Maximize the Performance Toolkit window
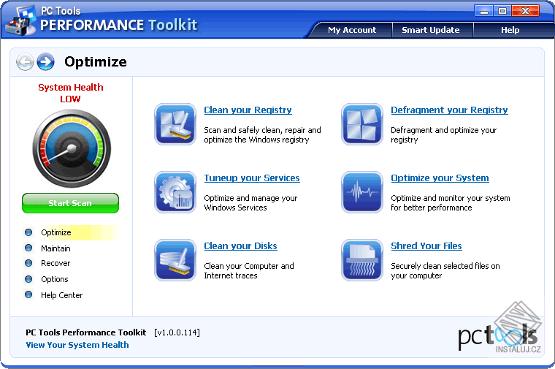This screenshot has height=369, width=555. (502, 11)
